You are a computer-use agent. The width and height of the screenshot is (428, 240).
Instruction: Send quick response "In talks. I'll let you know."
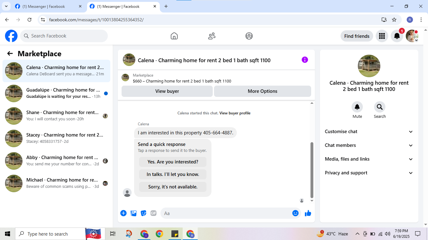173,174
